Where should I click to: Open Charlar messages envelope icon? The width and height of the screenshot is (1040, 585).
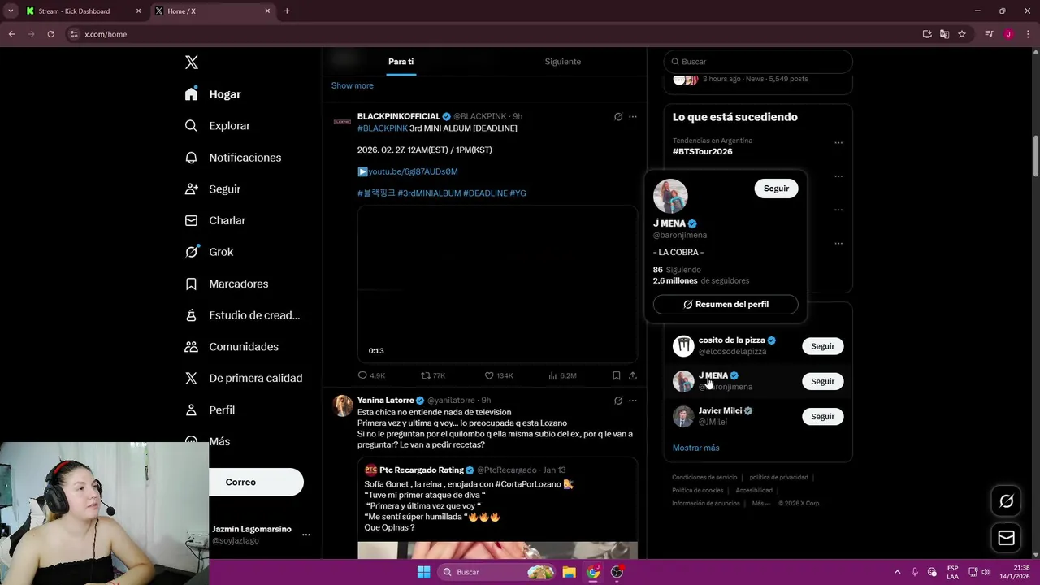pyautogui.click(x=191, y=220)
